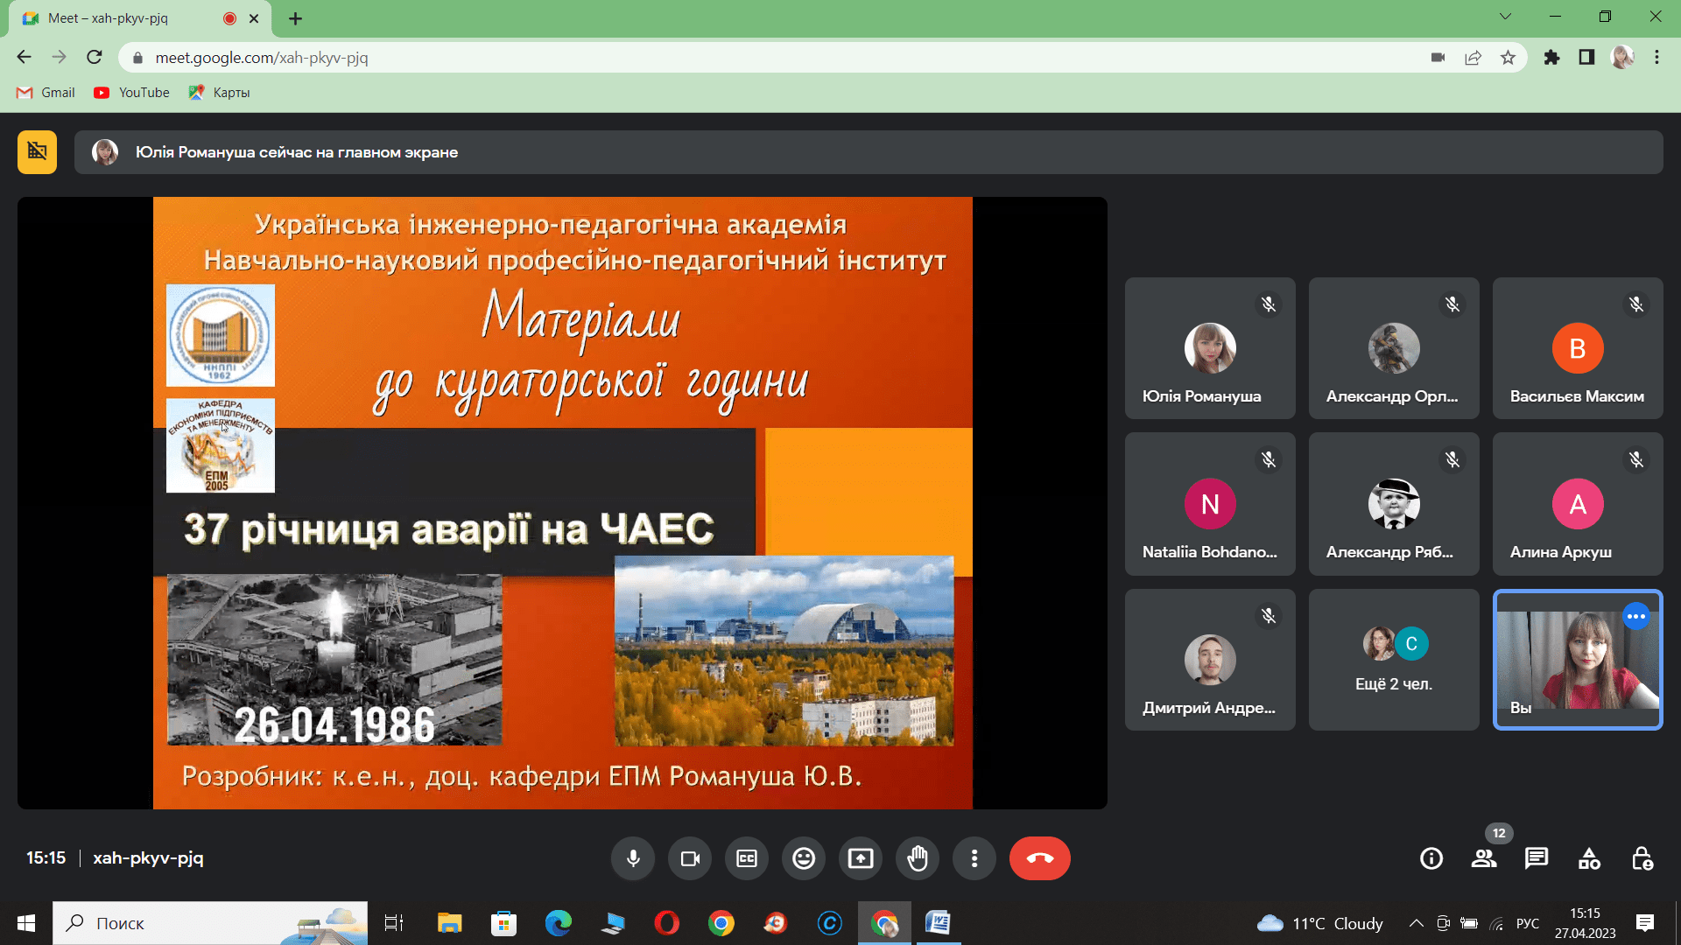1681x945 pixels.
Task: Select the Васильєв Максим tile
Action: 1578,348
